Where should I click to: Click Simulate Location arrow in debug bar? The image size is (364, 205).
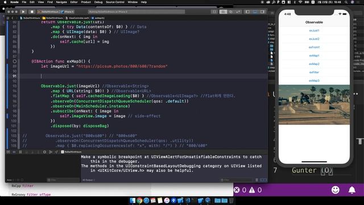(x=56, y=152)
